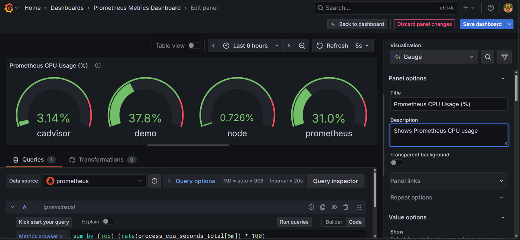Zoom out the time range
The width and height of the screenshot is (520, 240).
click(x=302, y=46)
